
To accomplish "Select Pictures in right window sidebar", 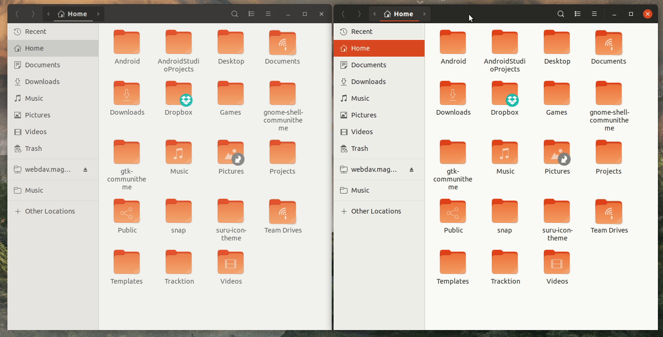I will [x=379, y=115].
